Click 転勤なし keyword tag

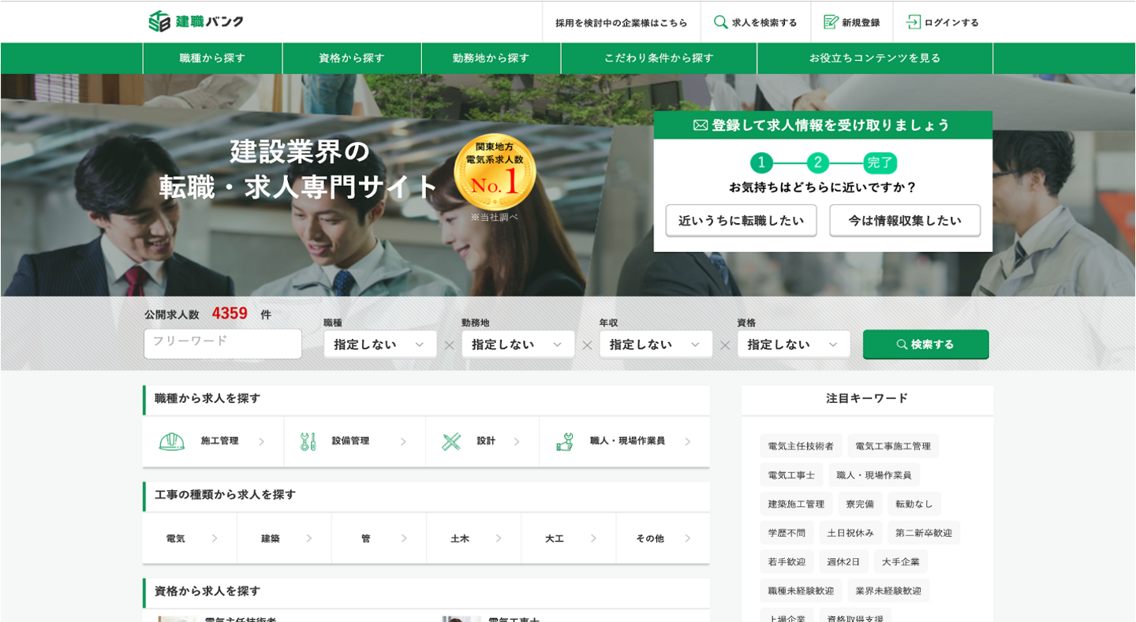tap(914, 504)
